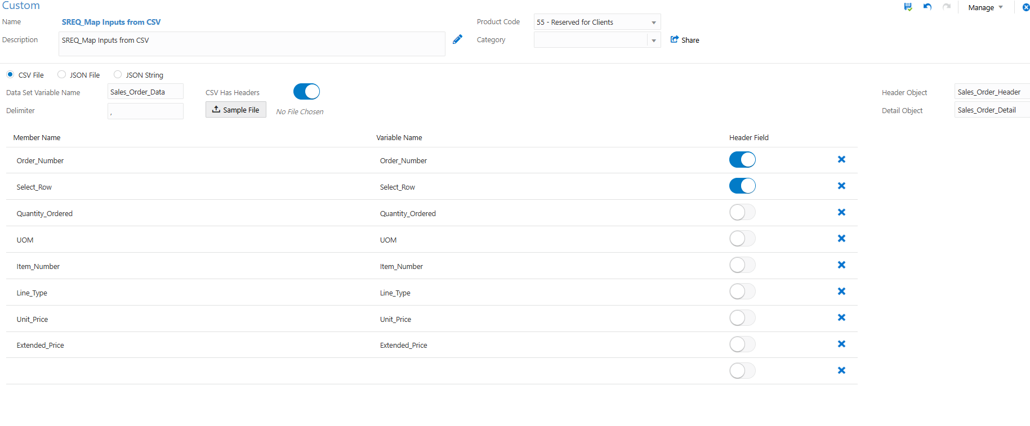Viewport: 1030px width, 426px height.
Task: Select the CSV File radio button
Action: 10,74
